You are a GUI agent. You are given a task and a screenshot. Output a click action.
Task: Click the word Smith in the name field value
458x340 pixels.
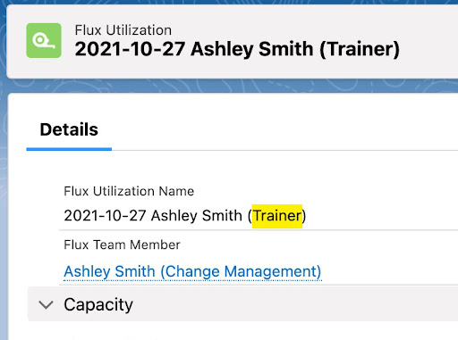coord(222,215)
